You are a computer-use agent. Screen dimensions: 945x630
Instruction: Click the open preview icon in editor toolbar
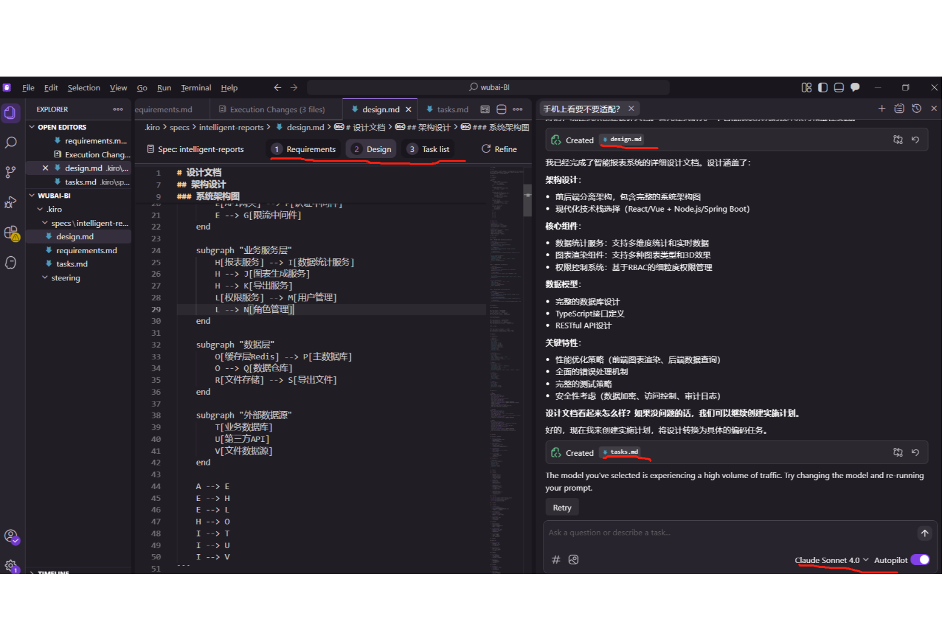pyautogui.click(x=485, y=109)
